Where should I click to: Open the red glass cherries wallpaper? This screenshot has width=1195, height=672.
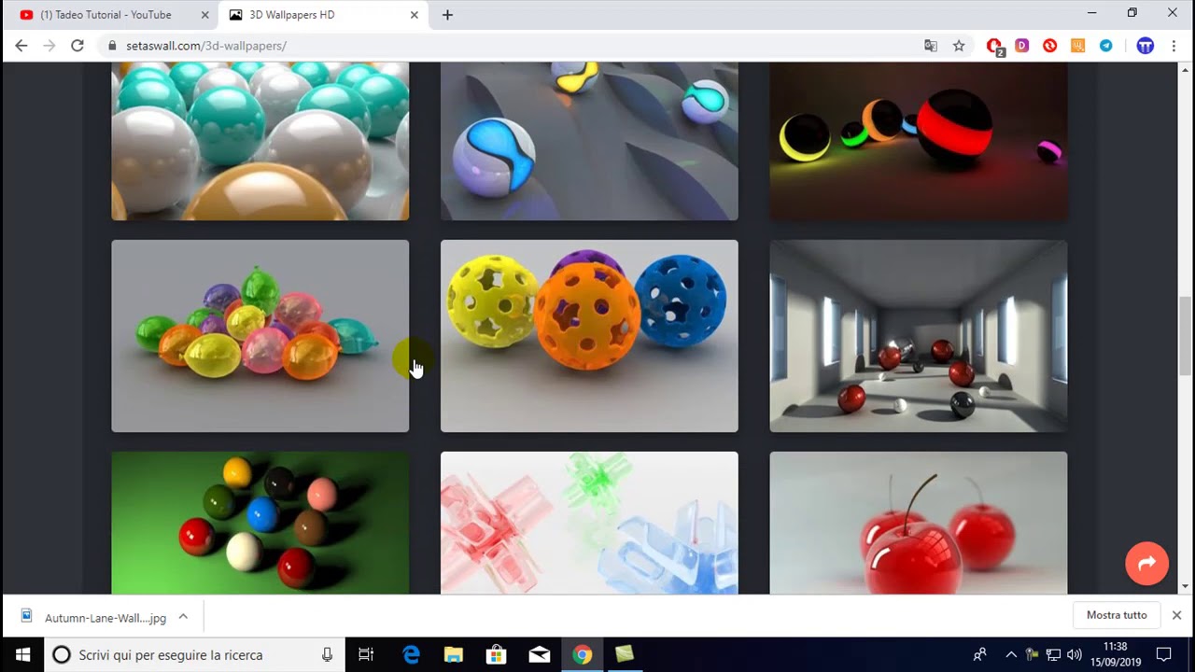[x=919, y=523]
